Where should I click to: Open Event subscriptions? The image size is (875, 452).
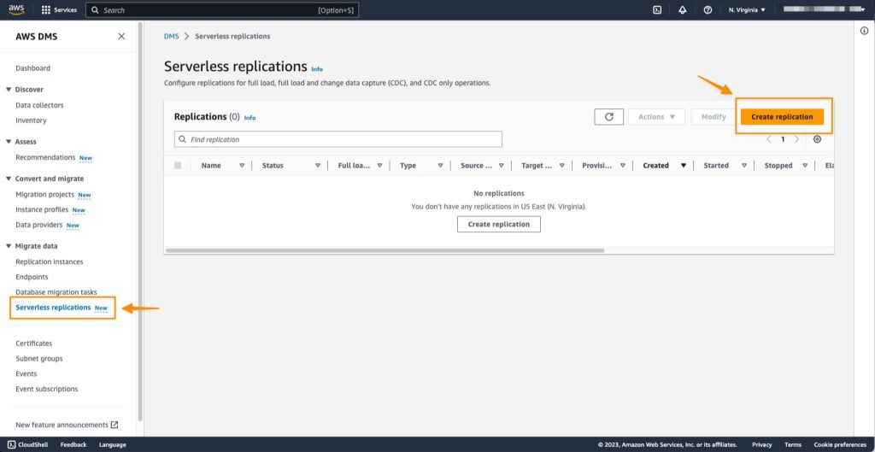coord(47,389)
